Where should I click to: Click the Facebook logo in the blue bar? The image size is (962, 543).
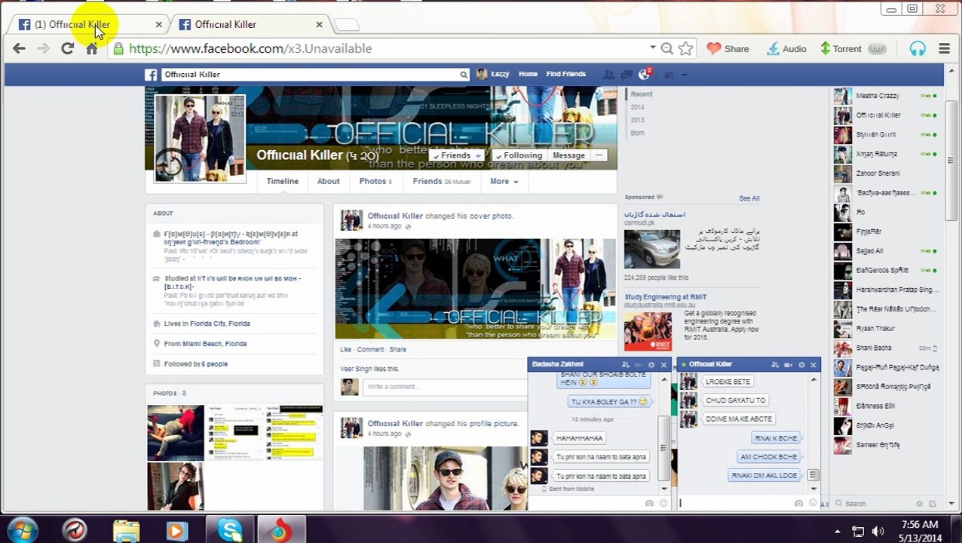click(151, 75)
